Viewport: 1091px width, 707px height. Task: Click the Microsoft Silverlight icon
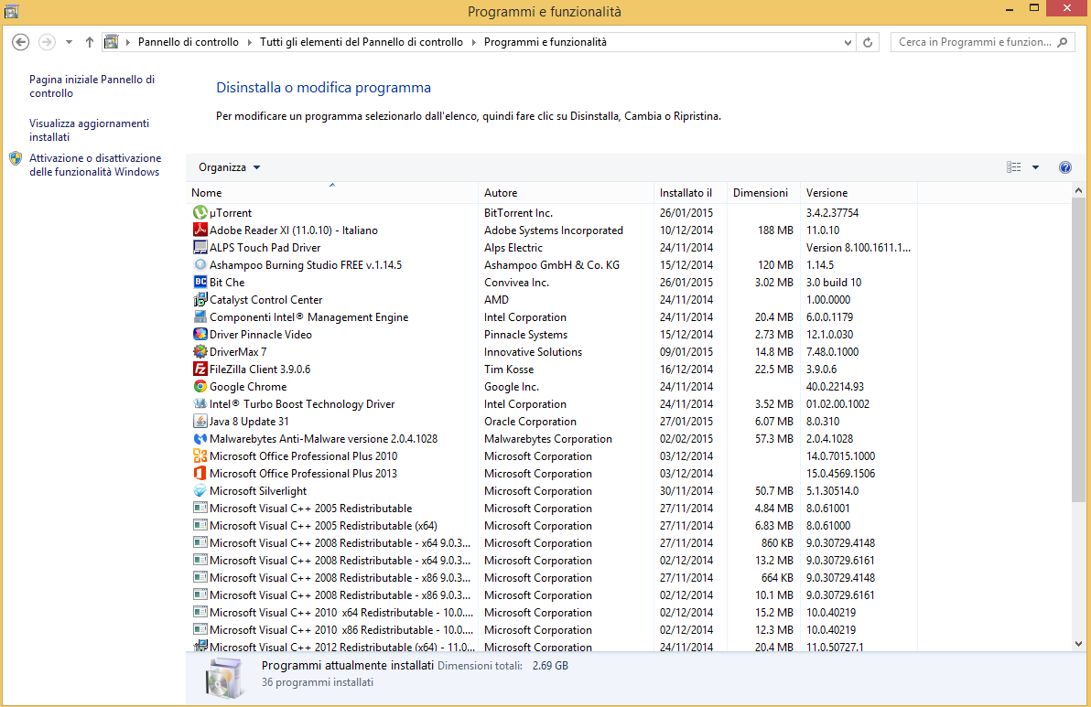tap(200, 491)
